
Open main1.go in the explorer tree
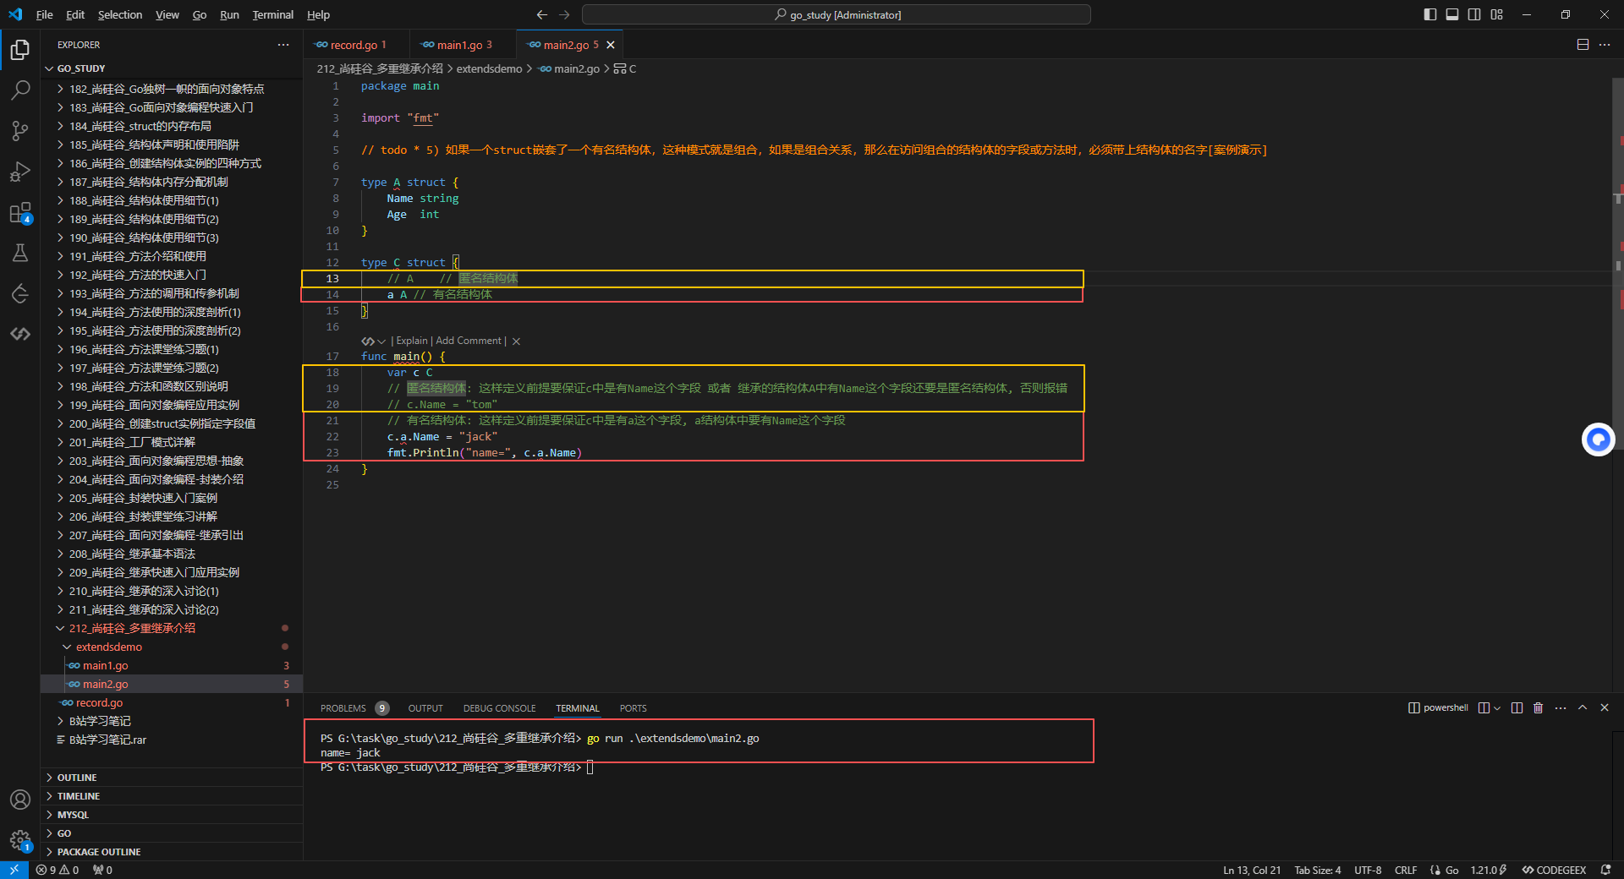point(172,665)
